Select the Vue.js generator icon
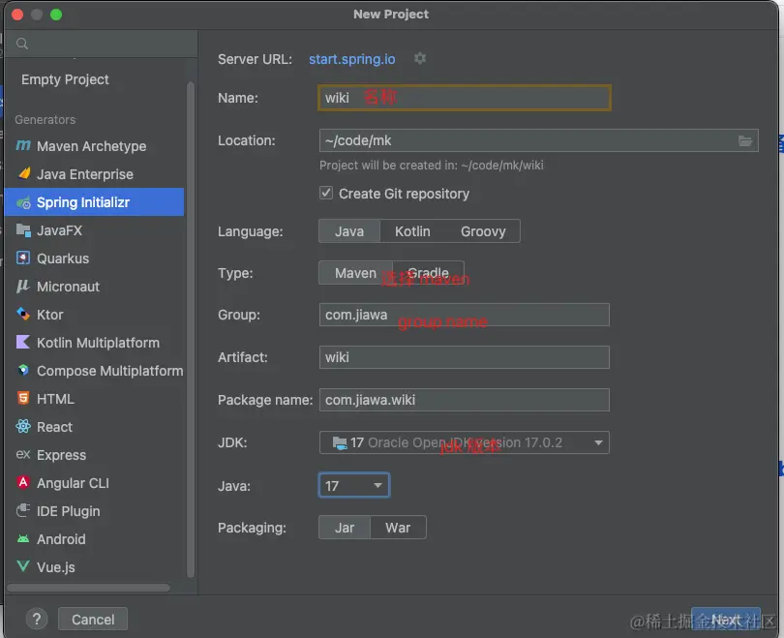This screenshot has height=638, width=784. 23,567
